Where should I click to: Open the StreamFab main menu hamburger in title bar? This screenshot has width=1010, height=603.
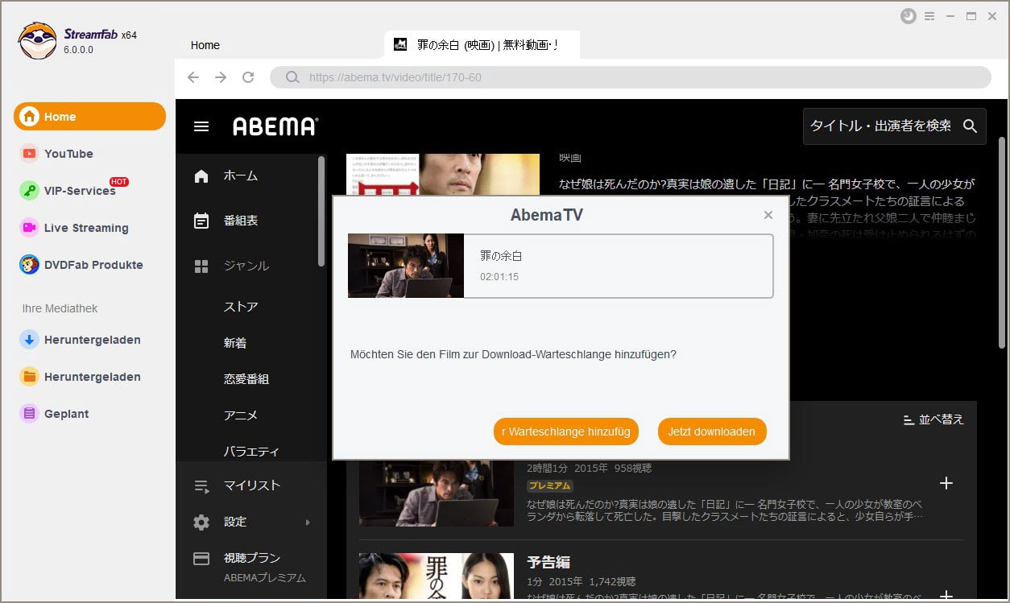pos(929,16)
